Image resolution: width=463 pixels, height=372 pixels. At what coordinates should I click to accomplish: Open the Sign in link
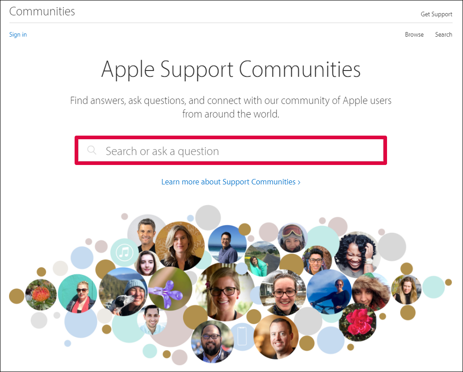(x=18, y=34)
